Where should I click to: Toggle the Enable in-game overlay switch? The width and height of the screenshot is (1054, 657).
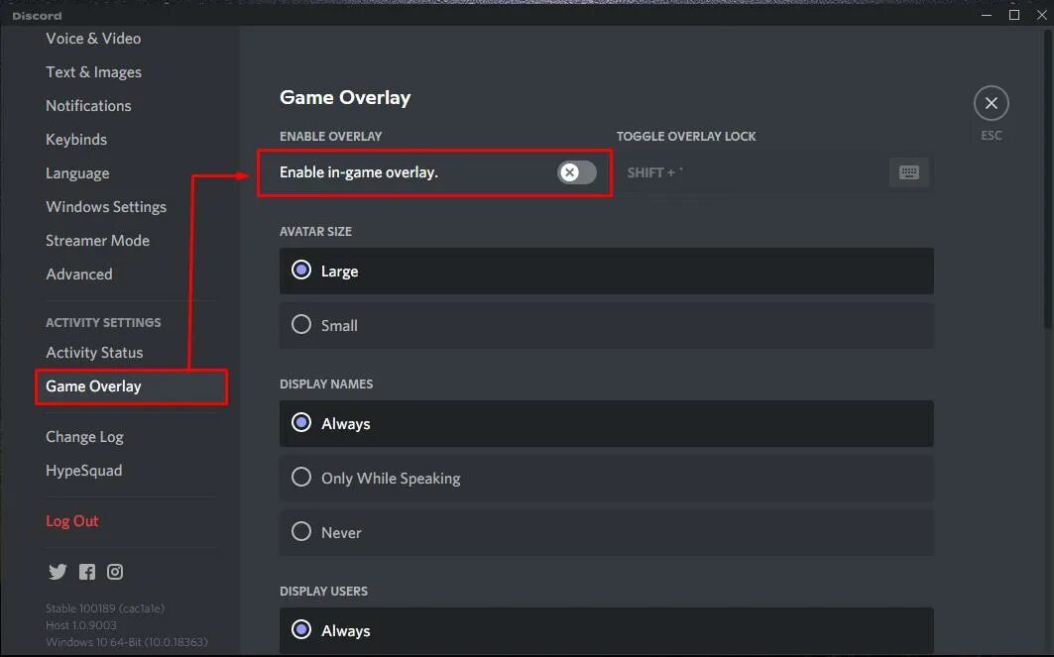pyautogui.click(x=577, y=172)
